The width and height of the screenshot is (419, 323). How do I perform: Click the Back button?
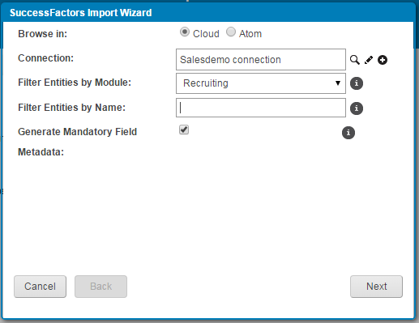coord(100,287)
